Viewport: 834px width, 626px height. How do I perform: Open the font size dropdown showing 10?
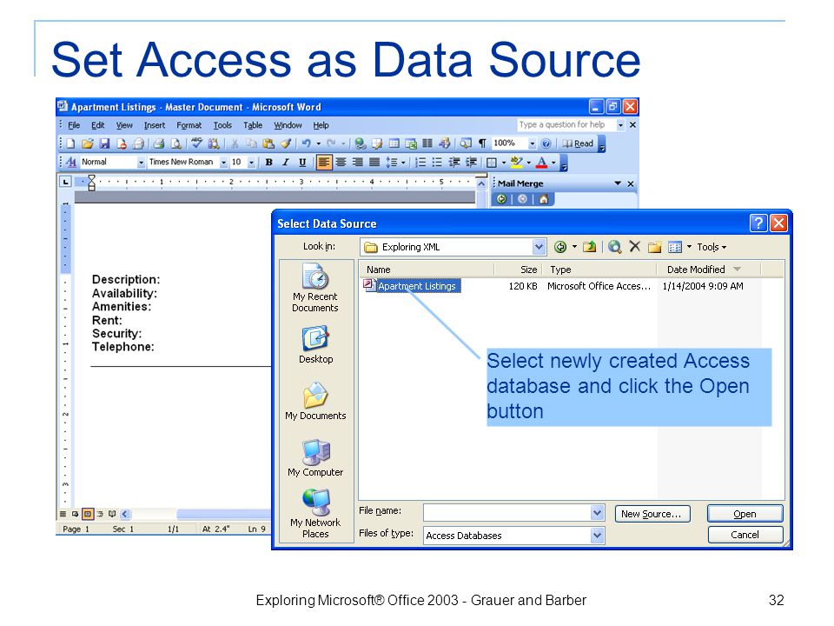coord(251,162)
